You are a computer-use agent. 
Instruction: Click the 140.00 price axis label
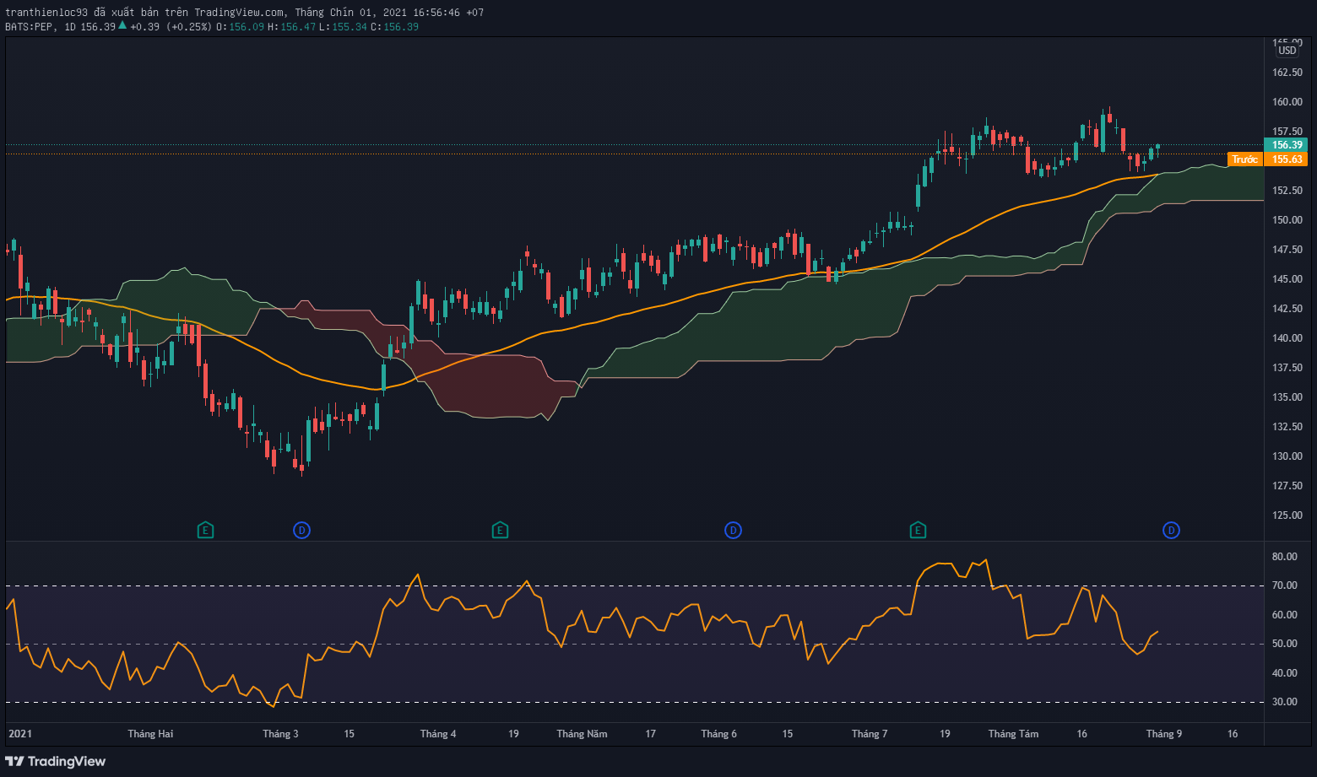point(1287,338)
